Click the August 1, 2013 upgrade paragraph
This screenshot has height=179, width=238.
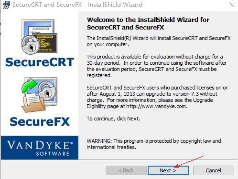[x=157, y=97]
